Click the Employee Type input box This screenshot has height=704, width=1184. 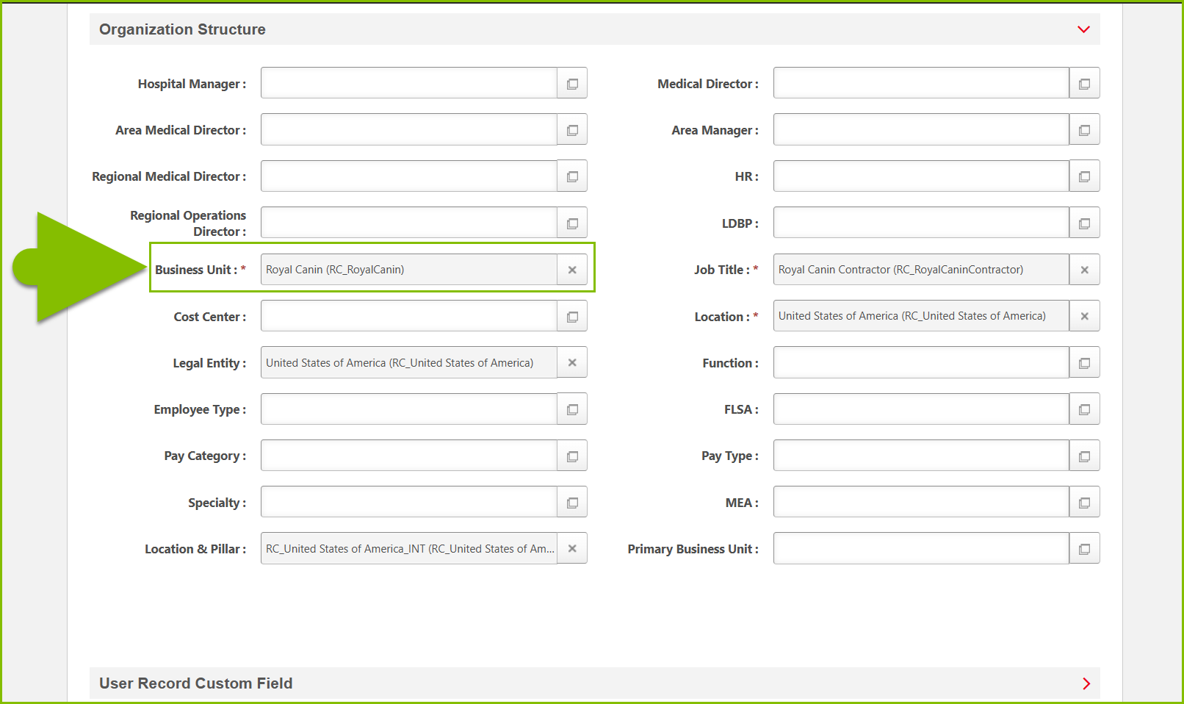tap(408, 409)
